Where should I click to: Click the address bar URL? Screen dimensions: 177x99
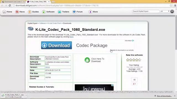(57, 5)
